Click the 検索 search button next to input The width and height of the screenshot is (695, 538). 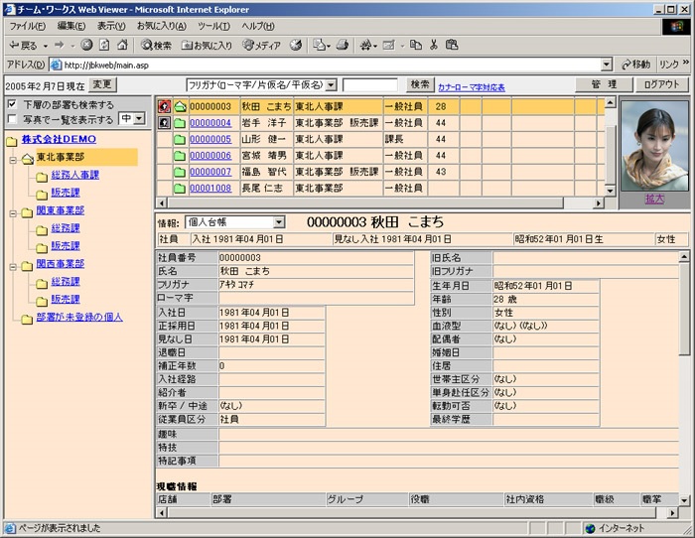(419, 84)
